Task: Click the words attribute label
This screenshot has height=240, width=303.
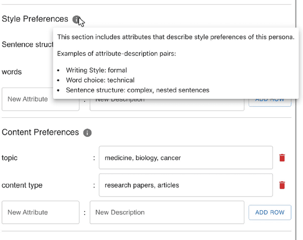Action: pos(12,72)
